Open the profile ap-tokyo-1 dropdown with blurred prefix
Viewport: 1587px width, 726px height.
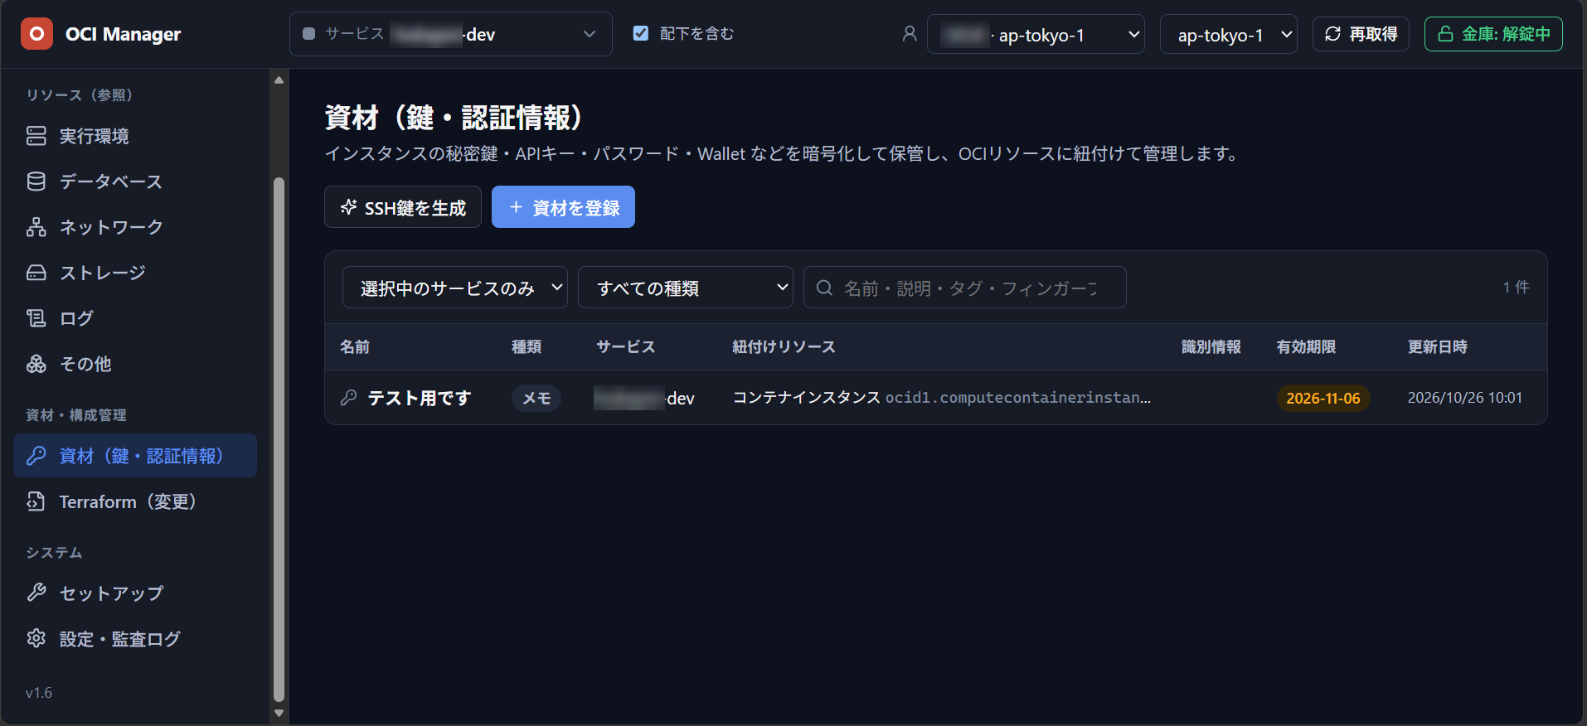1036,35
